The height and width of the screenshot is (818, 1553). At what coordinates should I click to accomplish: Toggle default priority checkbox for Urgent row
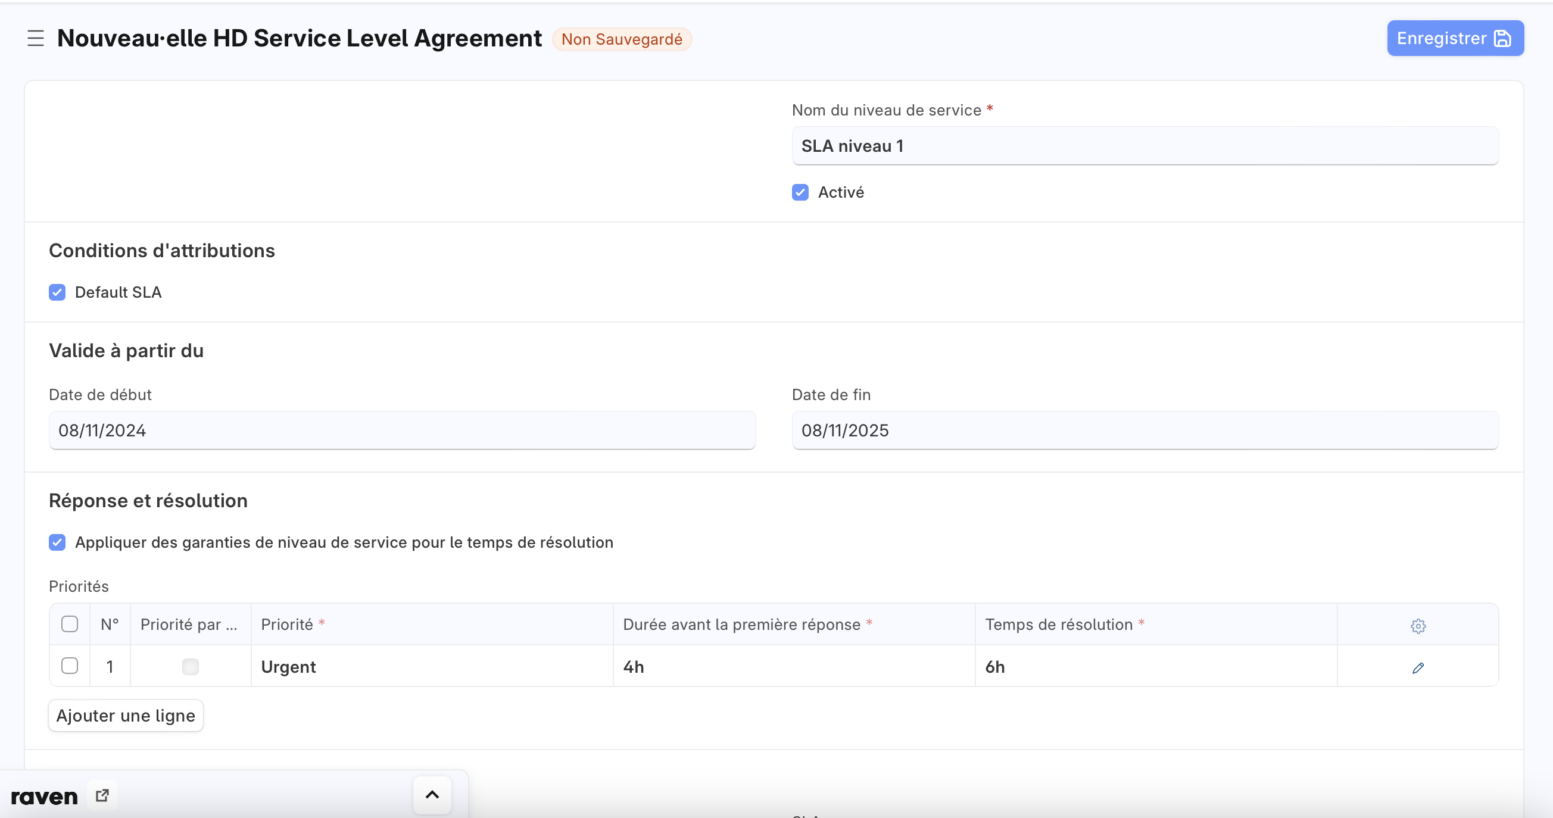191,667
